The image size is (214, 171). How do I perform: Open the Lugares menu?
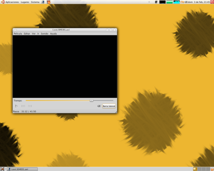[x=25, y=2]
